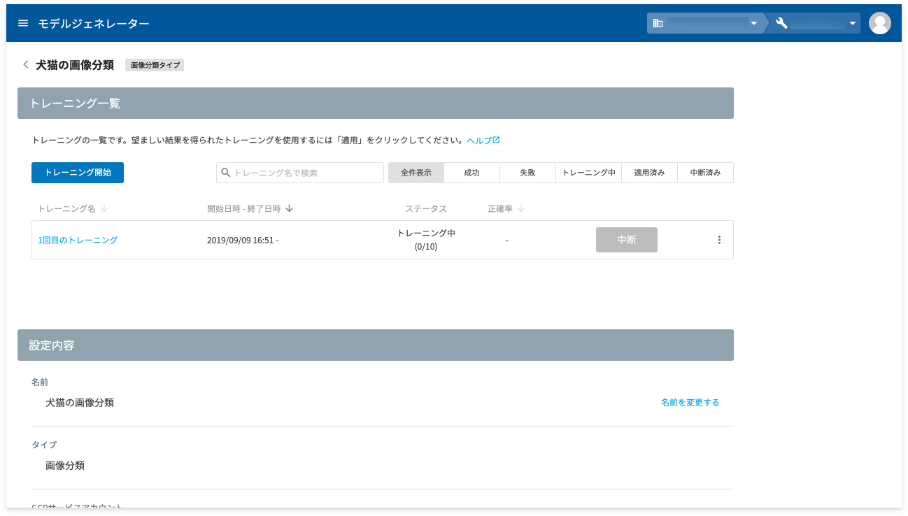
Task: Click 名前を変更する link
Action: (x=690, y=402)
